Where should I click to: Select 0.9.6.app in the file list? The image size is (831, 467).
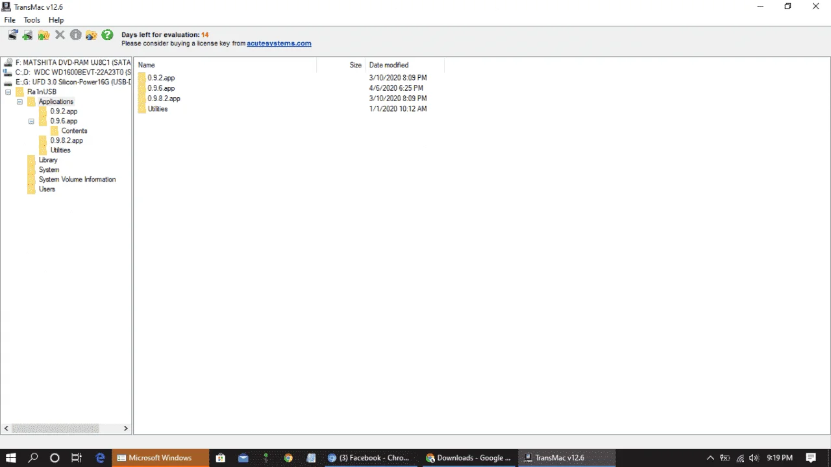click(x=161, y=88)
